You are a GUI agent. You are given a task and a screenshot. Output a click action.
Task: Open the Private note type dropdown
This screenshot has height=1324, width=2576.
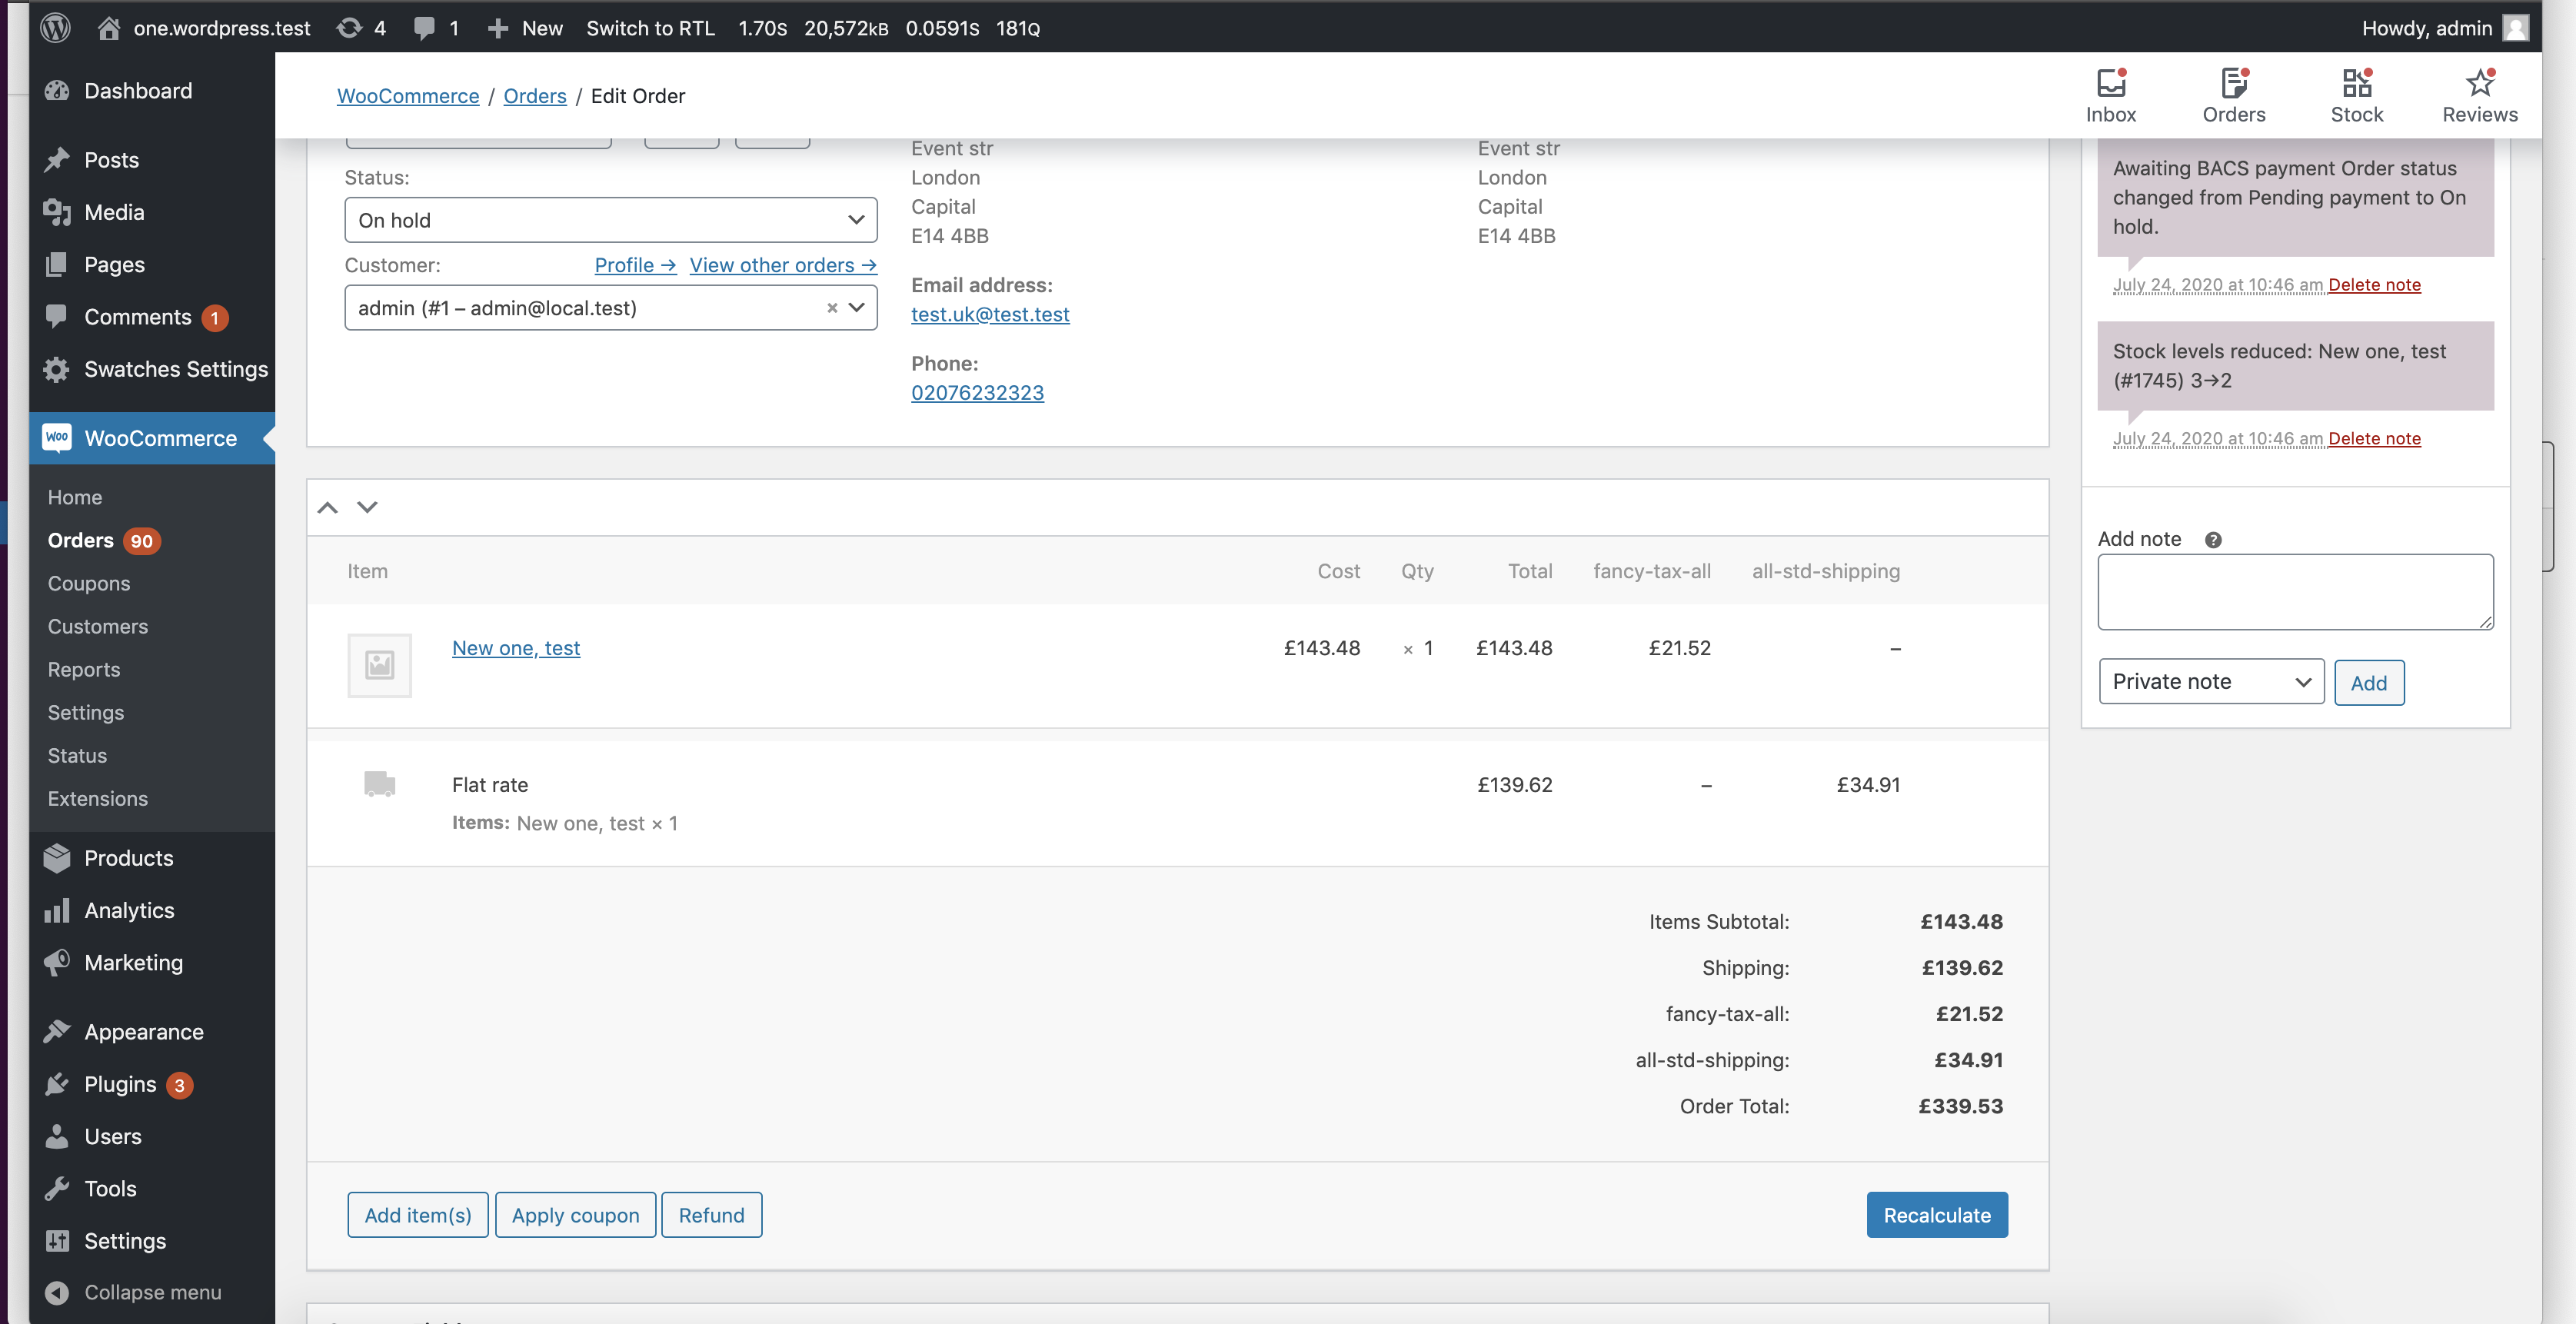[x=2210, y=681]
